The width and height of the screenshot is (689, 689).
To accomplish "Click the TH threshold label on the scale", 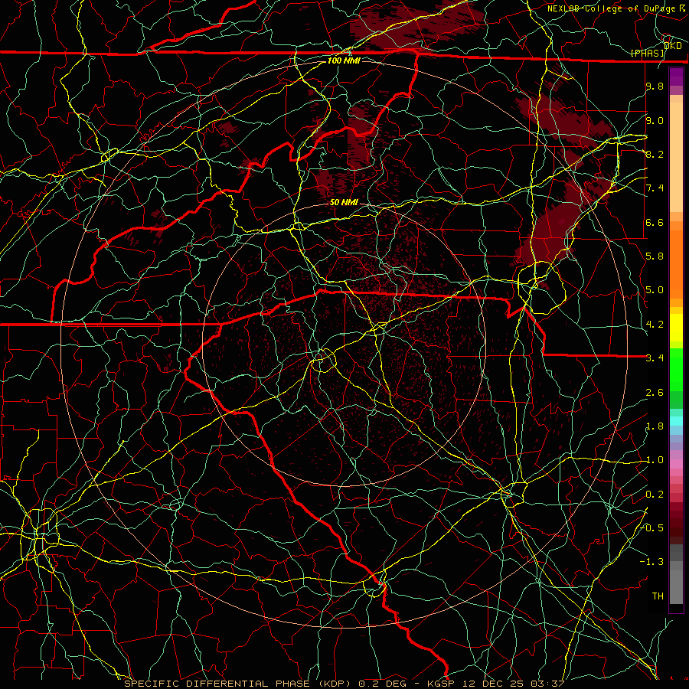I will tap(658, 596).
